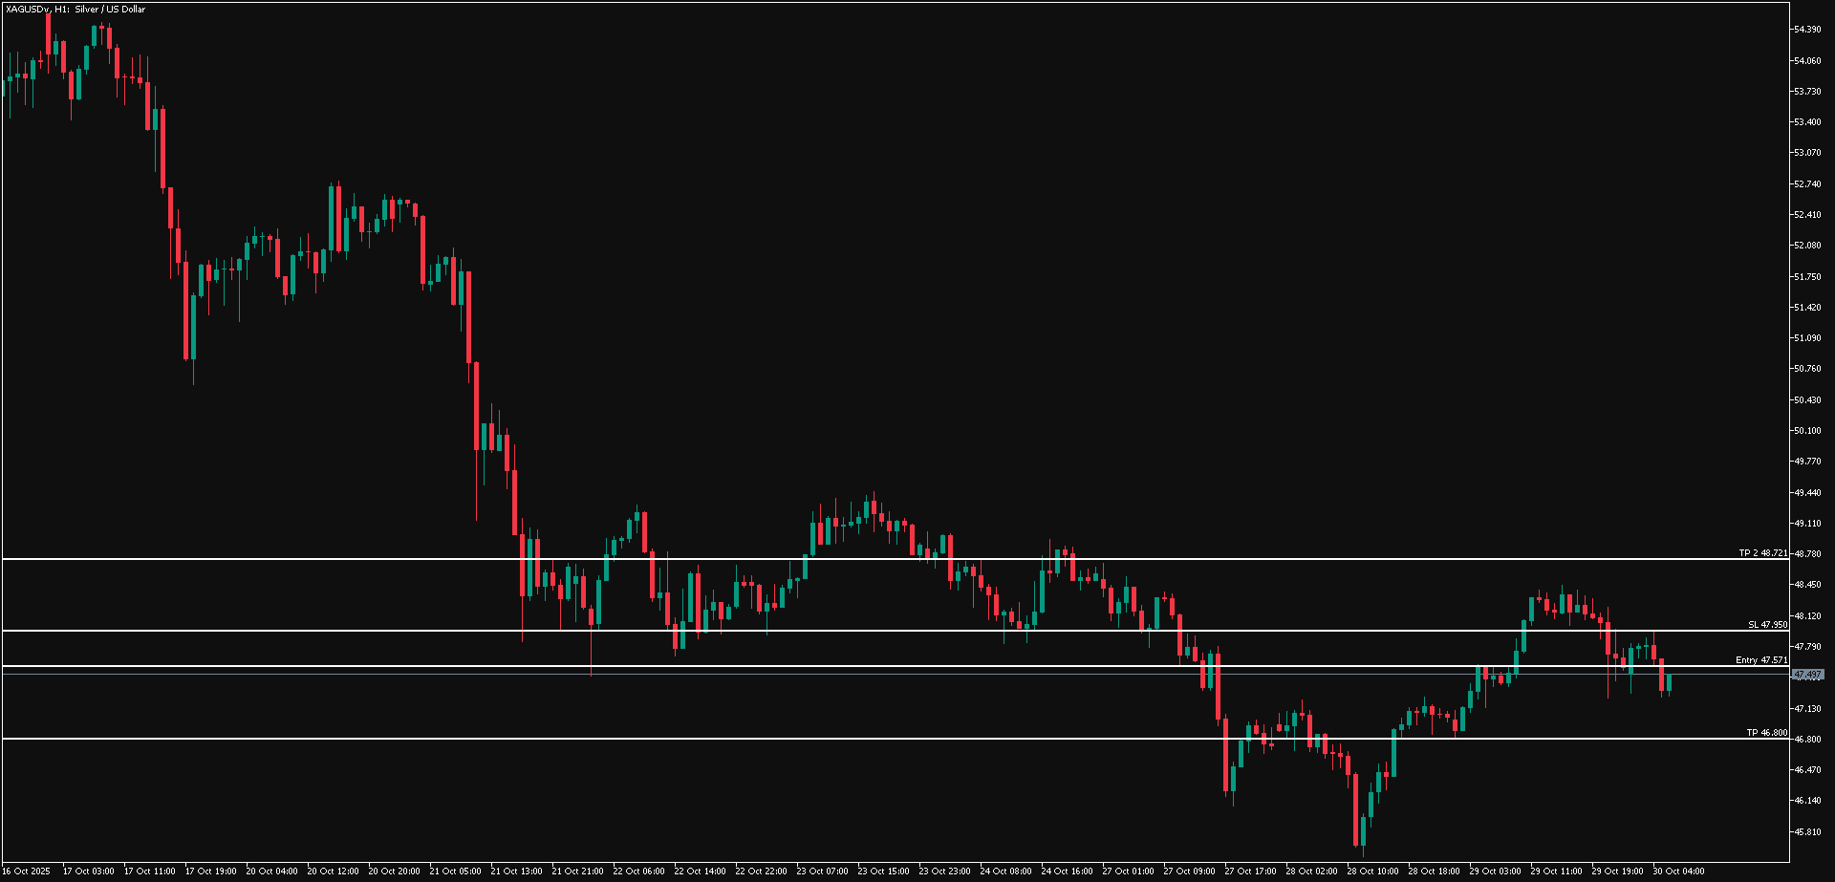Screen dimensions: 1835x882
Task: Click the current price tag 47.497
Action: 1806,675
